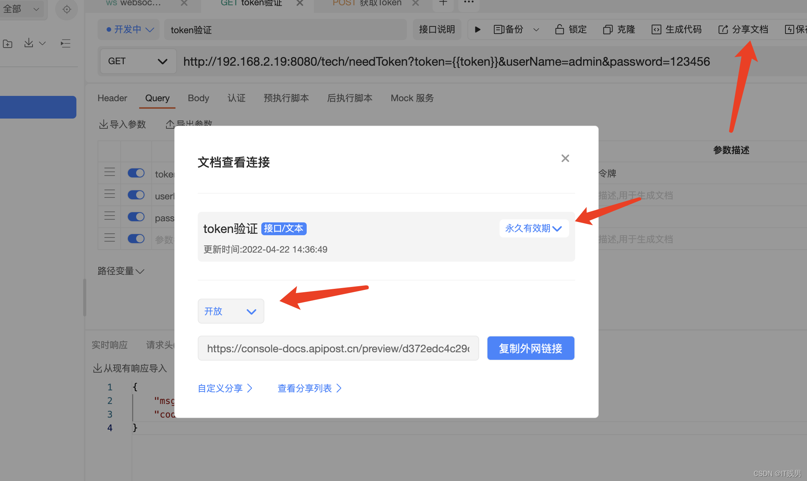807x481 pixels.
Task: Click the 复制外网链接 button
Action: (530, 348)
